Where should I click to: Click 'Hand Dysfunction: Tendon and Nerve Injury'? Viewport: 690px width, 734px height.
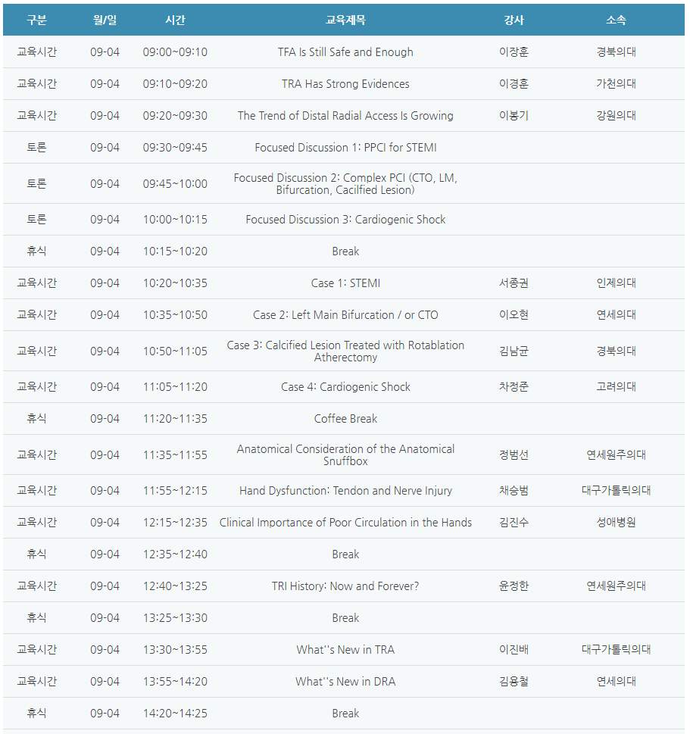(x=345, y=491)
